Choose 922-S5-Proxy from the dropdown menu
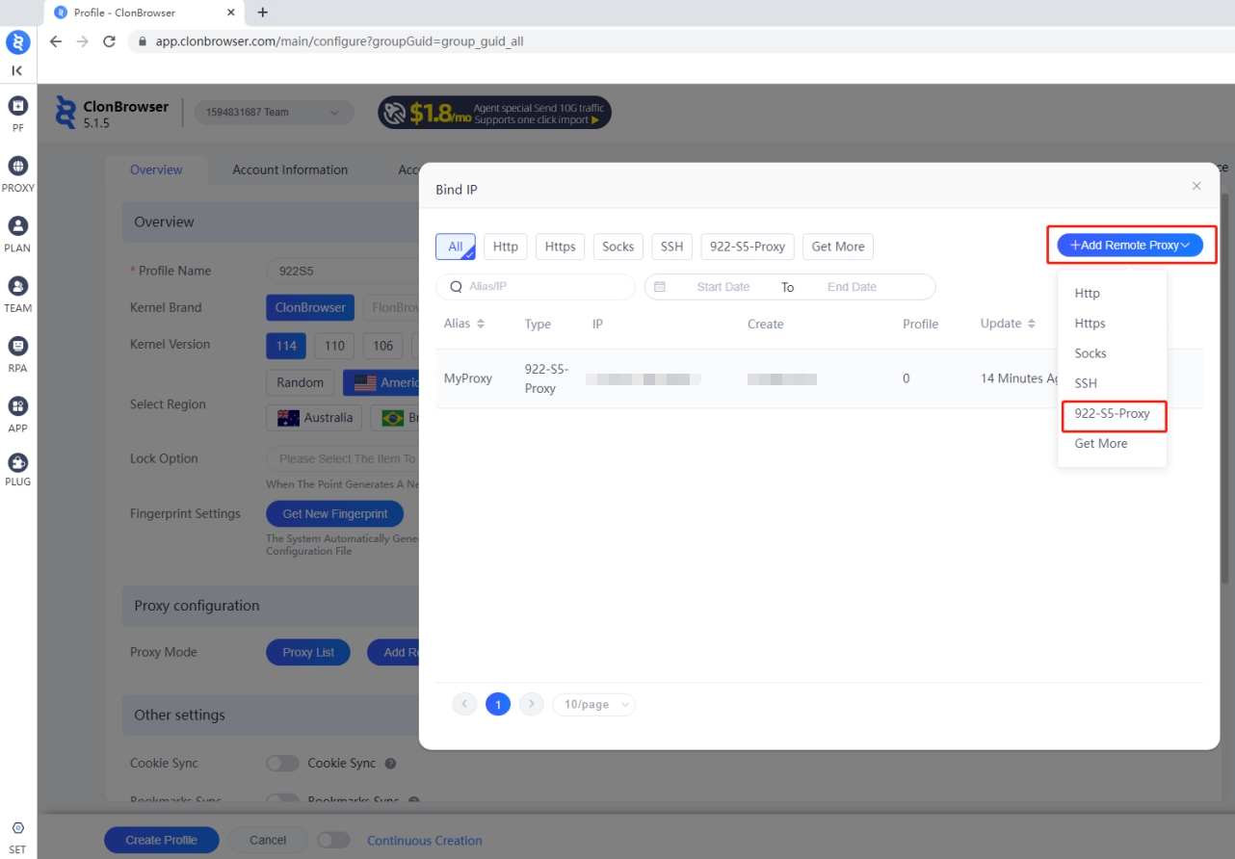The height and width of the screenshot is (859, 1235). point(1112,414)
